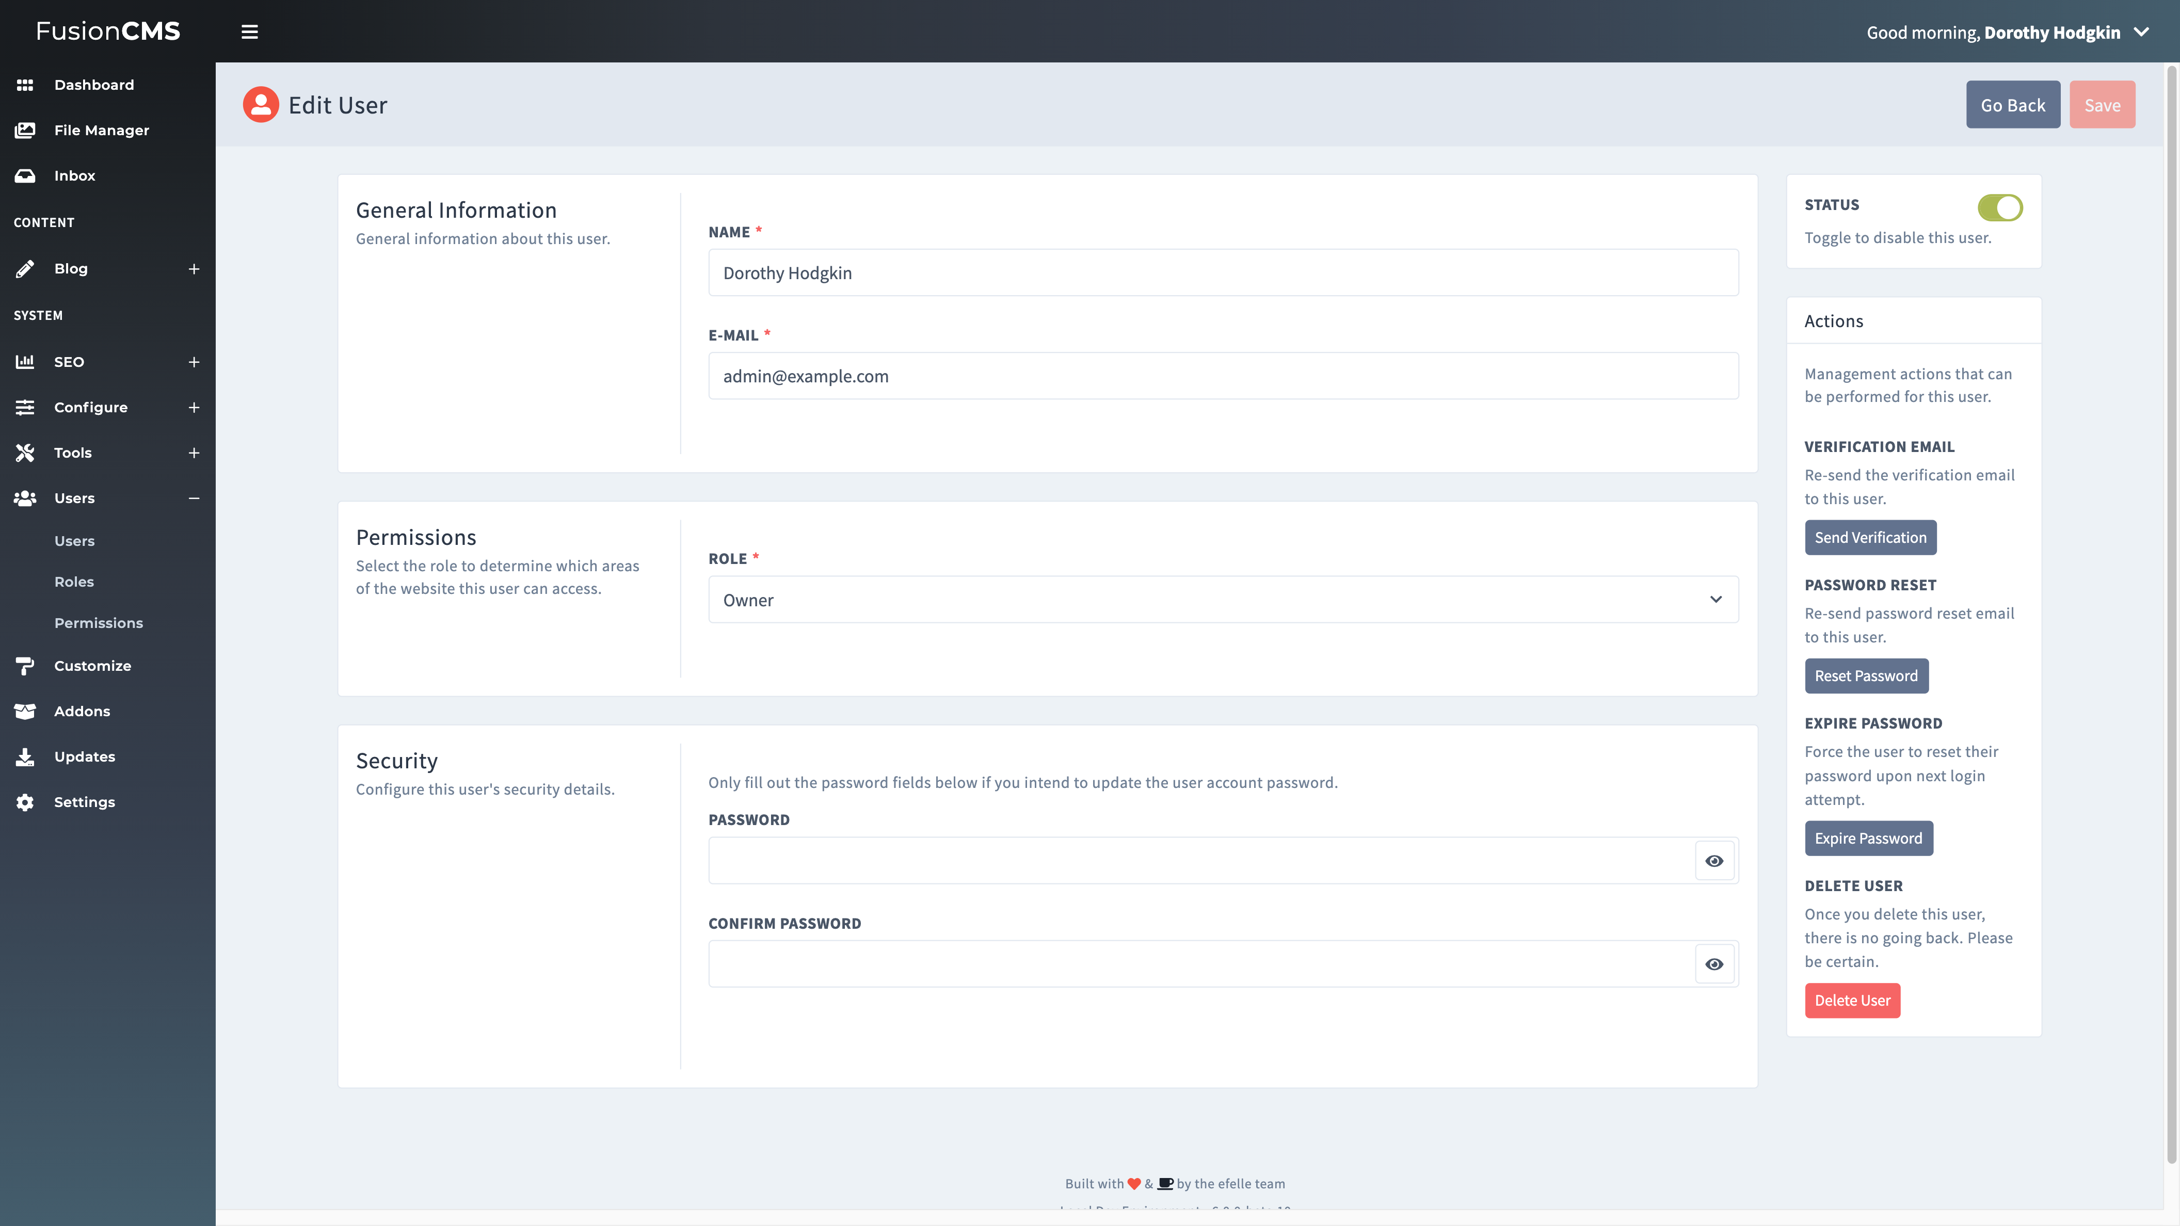Expand the hamburger navigation menu
This screenshot has width=2180, height=1226.
(x=249, y=31)
